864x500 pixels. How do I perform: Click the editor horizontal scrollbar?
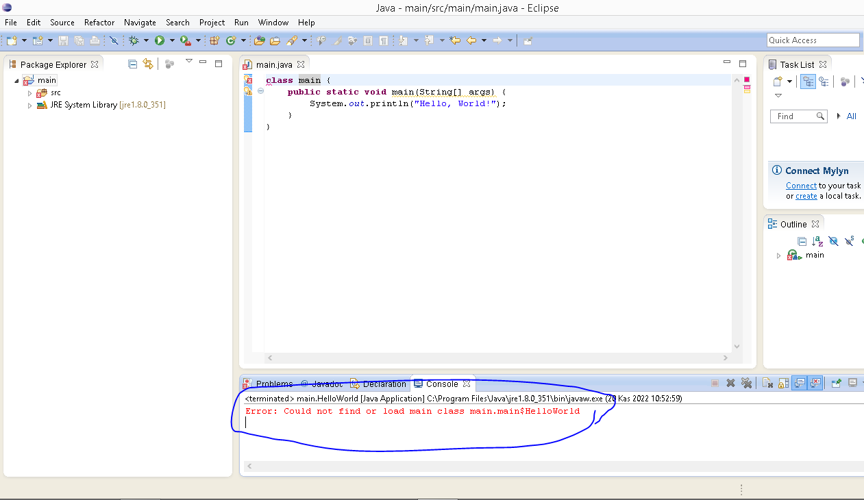[497, 358]
